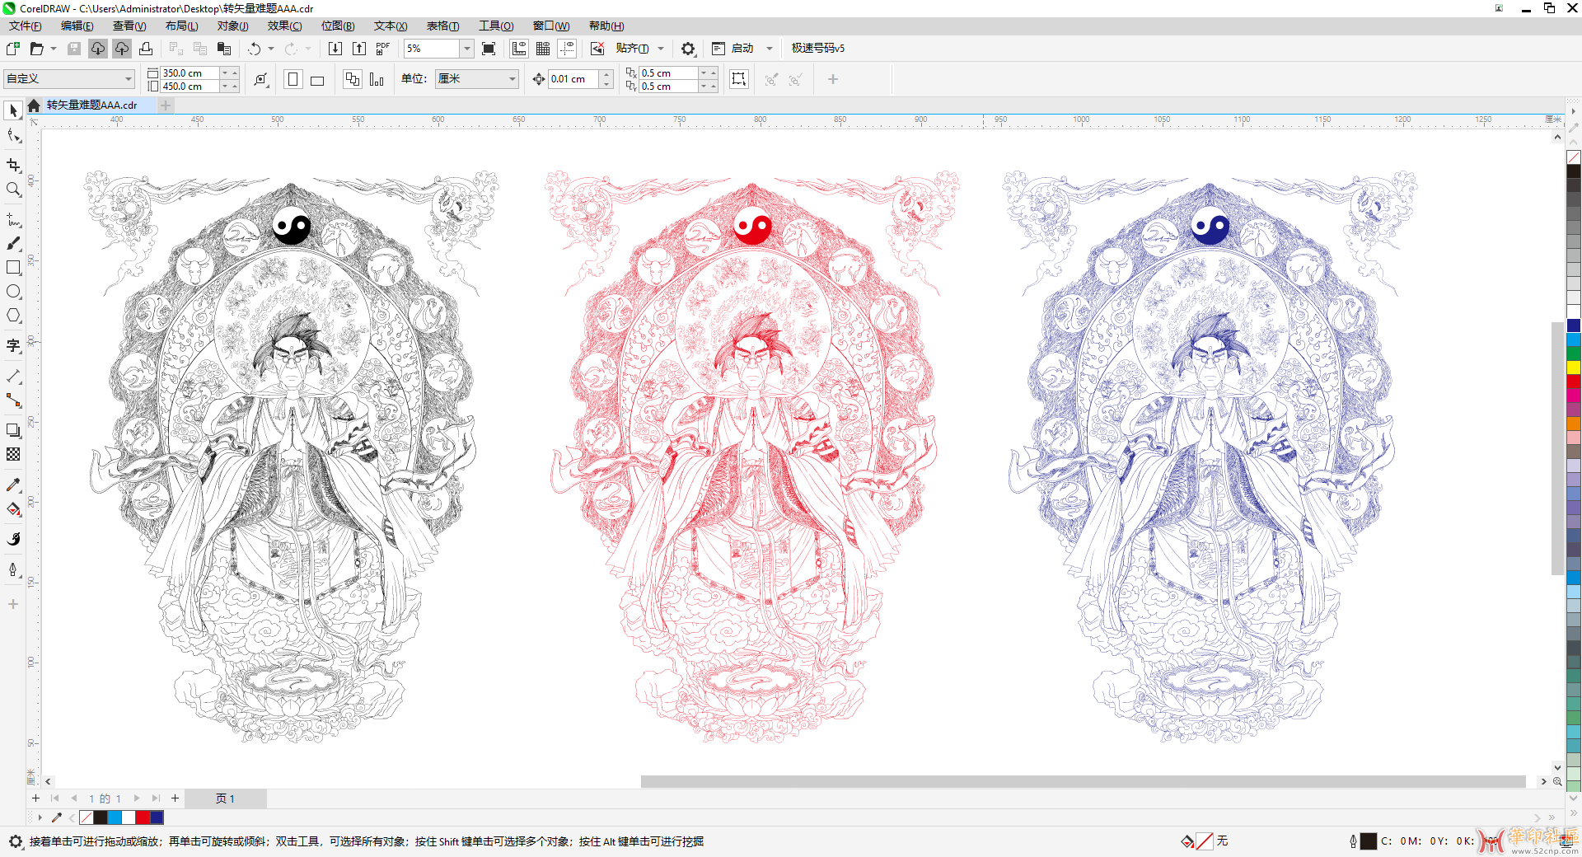The image size is (1582, 857).
Task: Click the 启动 launch button
Action: (733, 49)
